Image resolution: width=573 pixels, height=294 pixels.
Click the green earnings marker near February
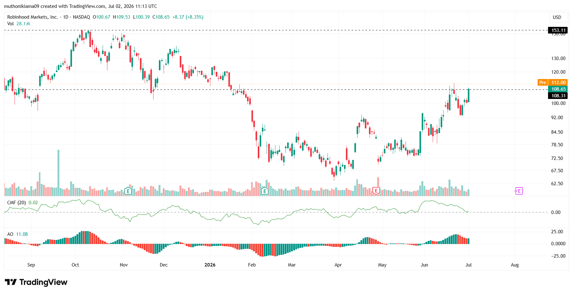pos(265,191)
